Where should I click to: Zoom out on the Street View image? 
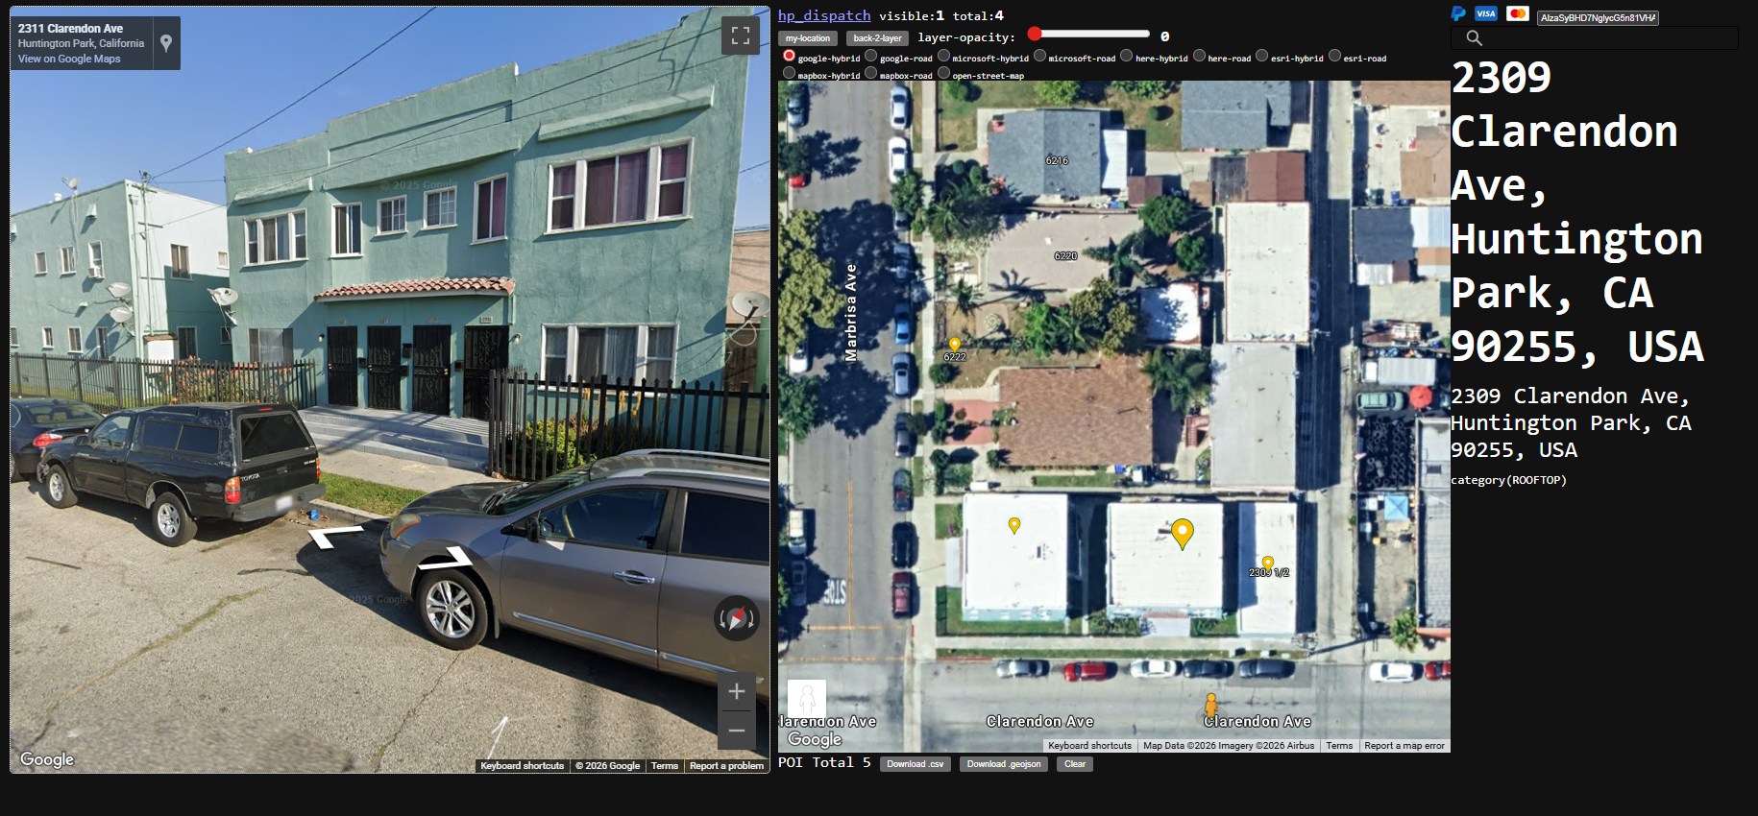(737, 731)
